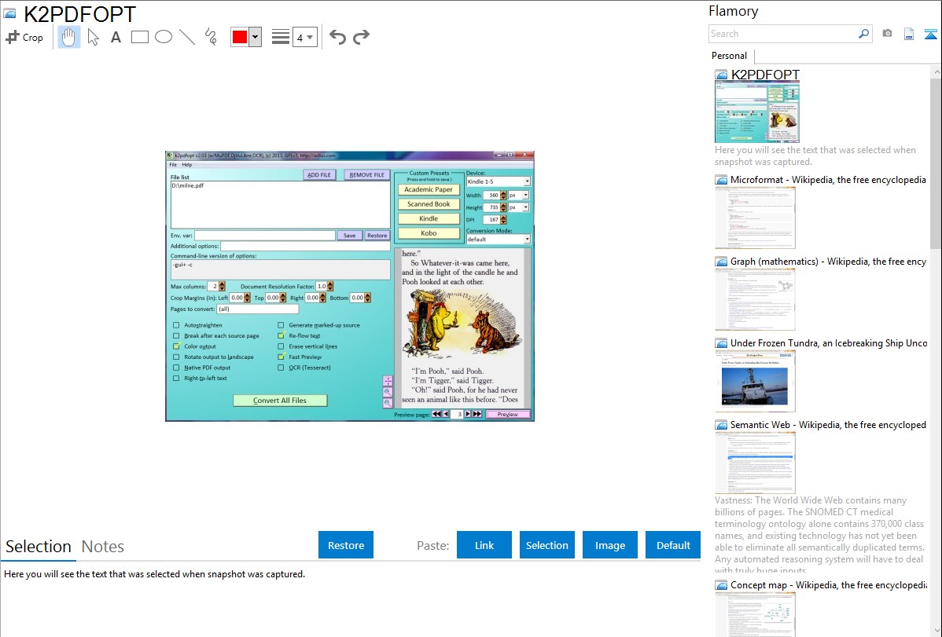Click the scrollbar down arrow in snapshot list
Viewport: 942px width, 637px height.
[x=936, y=631]
